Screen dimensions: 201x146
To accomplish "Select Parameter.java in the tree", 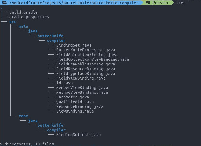I will (x=73, y=97).
